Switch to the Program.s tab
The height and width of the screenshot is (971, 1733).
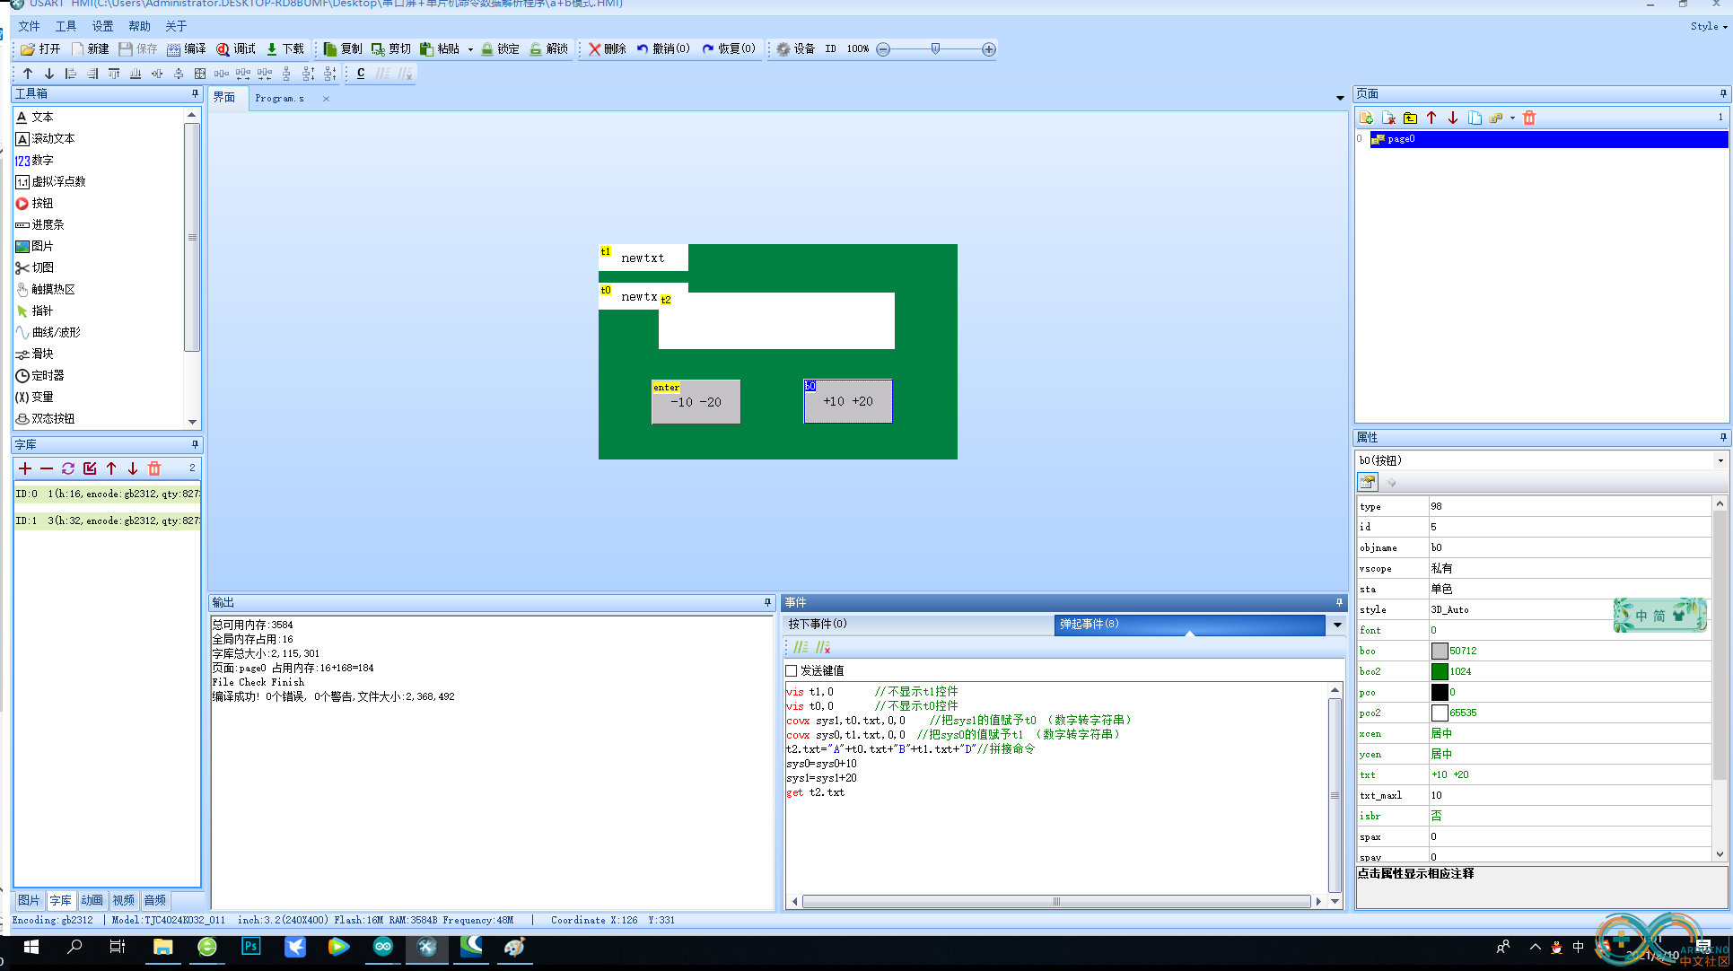279,98
